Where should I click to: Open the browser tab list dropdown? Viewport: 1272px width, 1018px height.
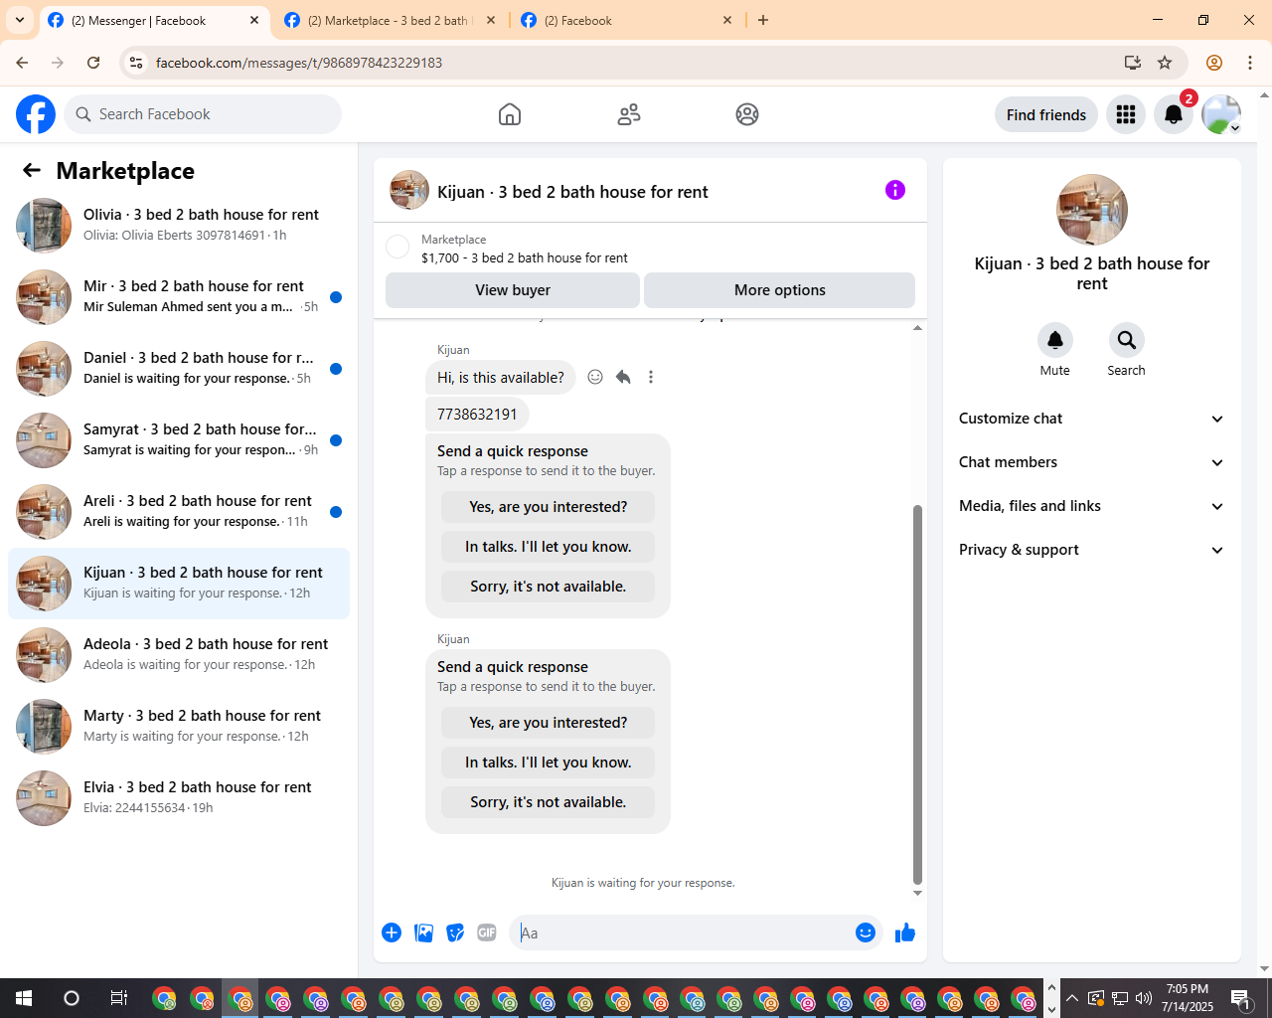20,20
